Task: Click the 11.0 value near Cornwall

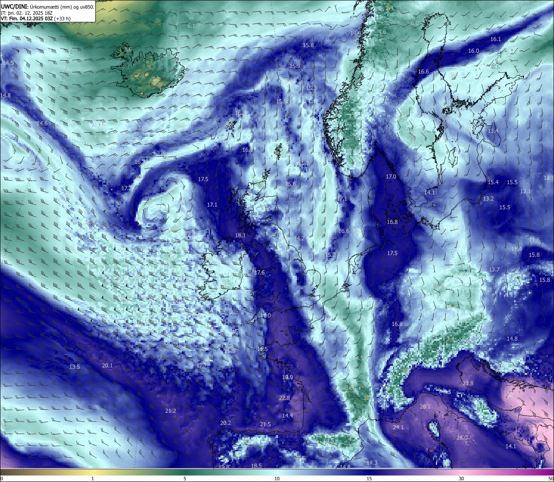Action: click(x=265, y=316)
